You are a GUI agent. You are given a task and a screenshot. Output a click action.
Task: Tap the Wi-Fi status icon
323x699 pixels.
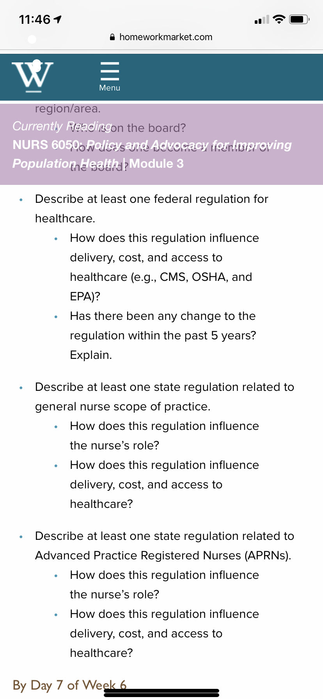coord(279,19)
